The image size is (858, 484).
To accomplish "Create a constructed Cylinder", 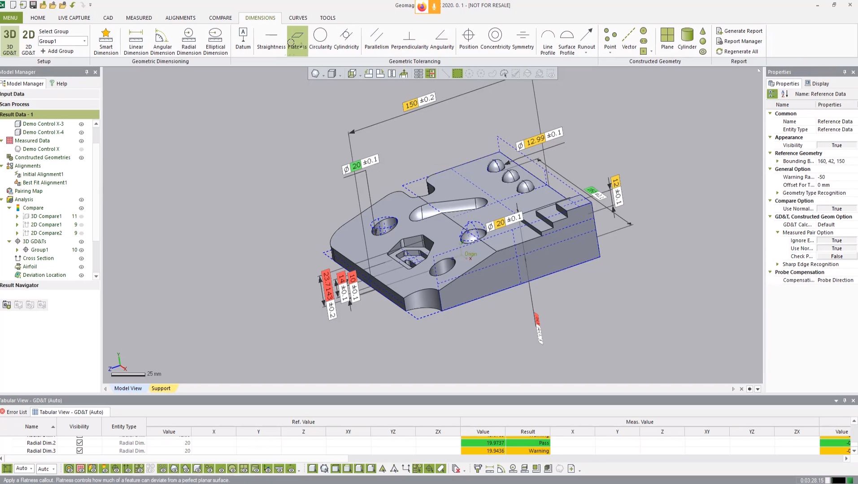I will [x=687, y=39].
